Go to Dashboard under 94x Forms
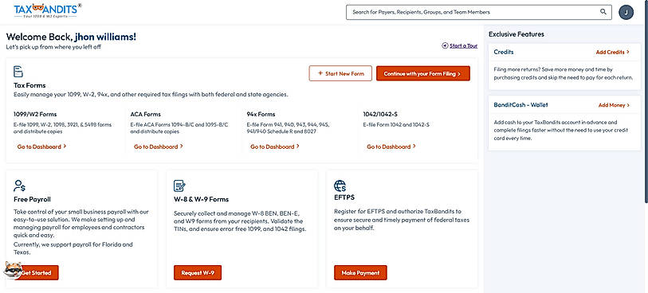Screen dimensions: 648x293 click(275, 146)
